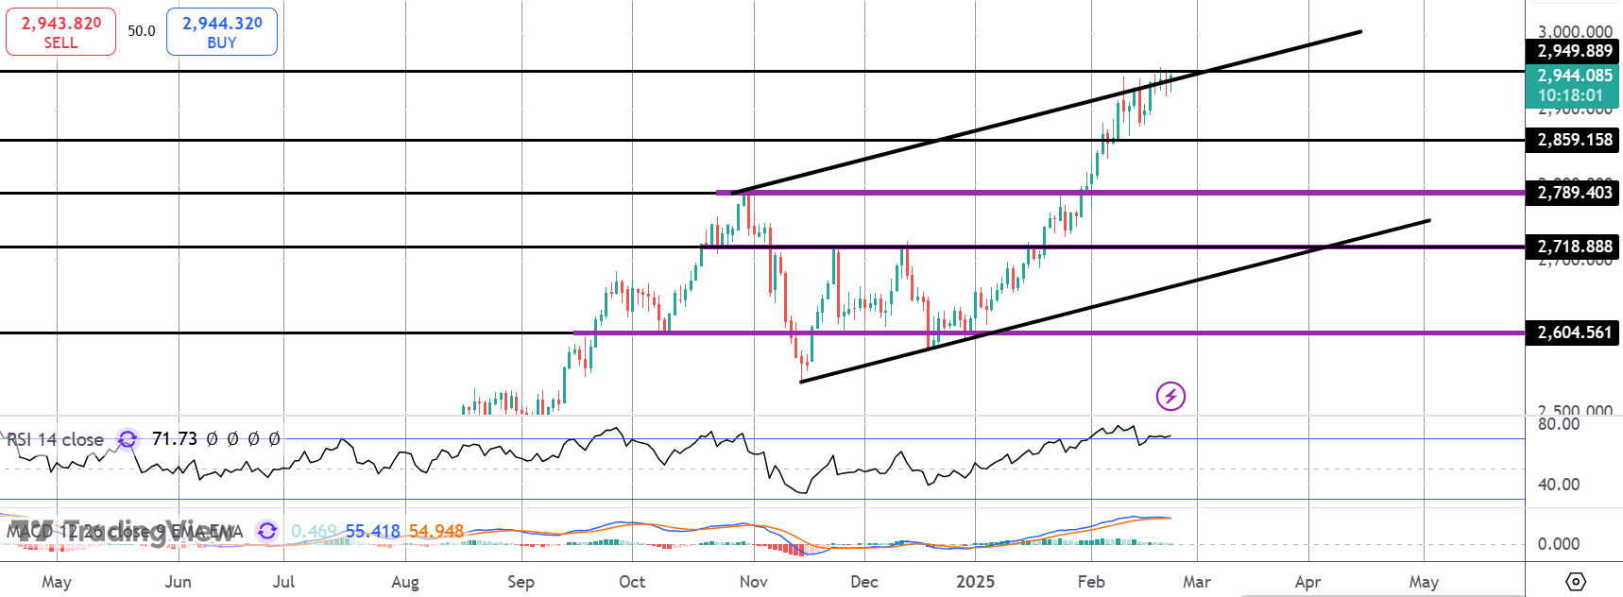Open chart settings hexagon icon at bottom right
1623x597 pixels.
pos(1575,581)
